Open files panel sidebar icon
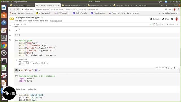The image size is (181, 102). point(10,40)
